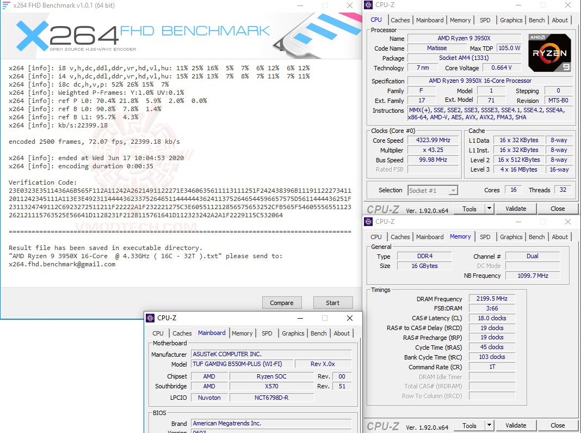Click the Max TDP value field
The width and height of the screenshot is (581, 433).
[509, 48]
